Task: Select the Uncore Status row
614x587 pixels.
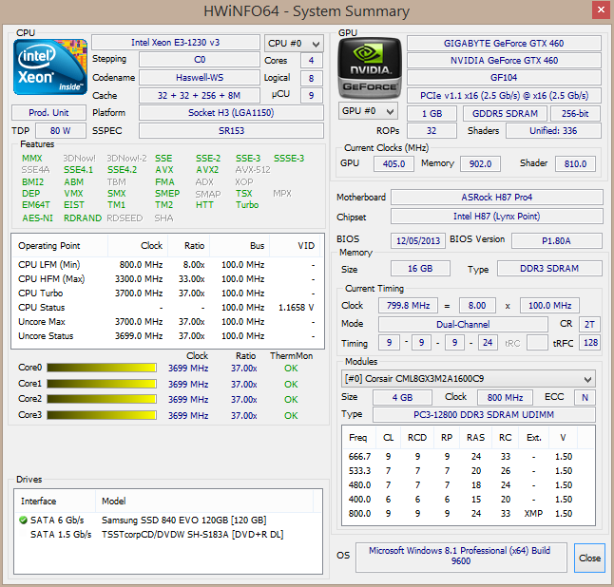Action: coord(167,335)
